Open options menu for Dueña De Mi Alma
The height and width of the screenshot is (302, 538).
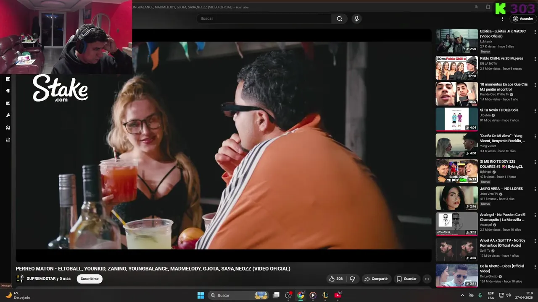[x=535, y=137]
